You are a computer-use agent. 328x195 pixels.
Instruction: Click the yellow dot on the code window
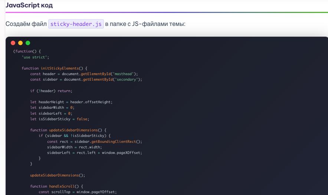click(20, 43)
